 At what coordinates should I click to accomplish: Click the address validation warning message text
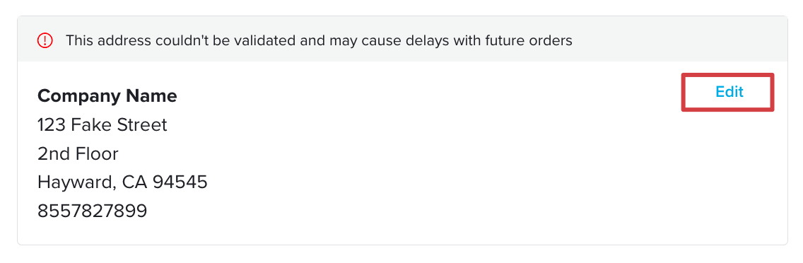tap(319, 40)
